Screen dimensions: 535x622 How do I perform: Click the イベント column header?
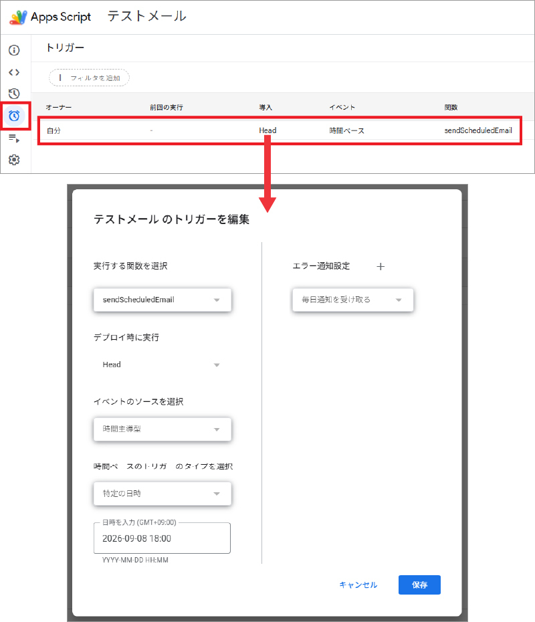click(342, 108)
